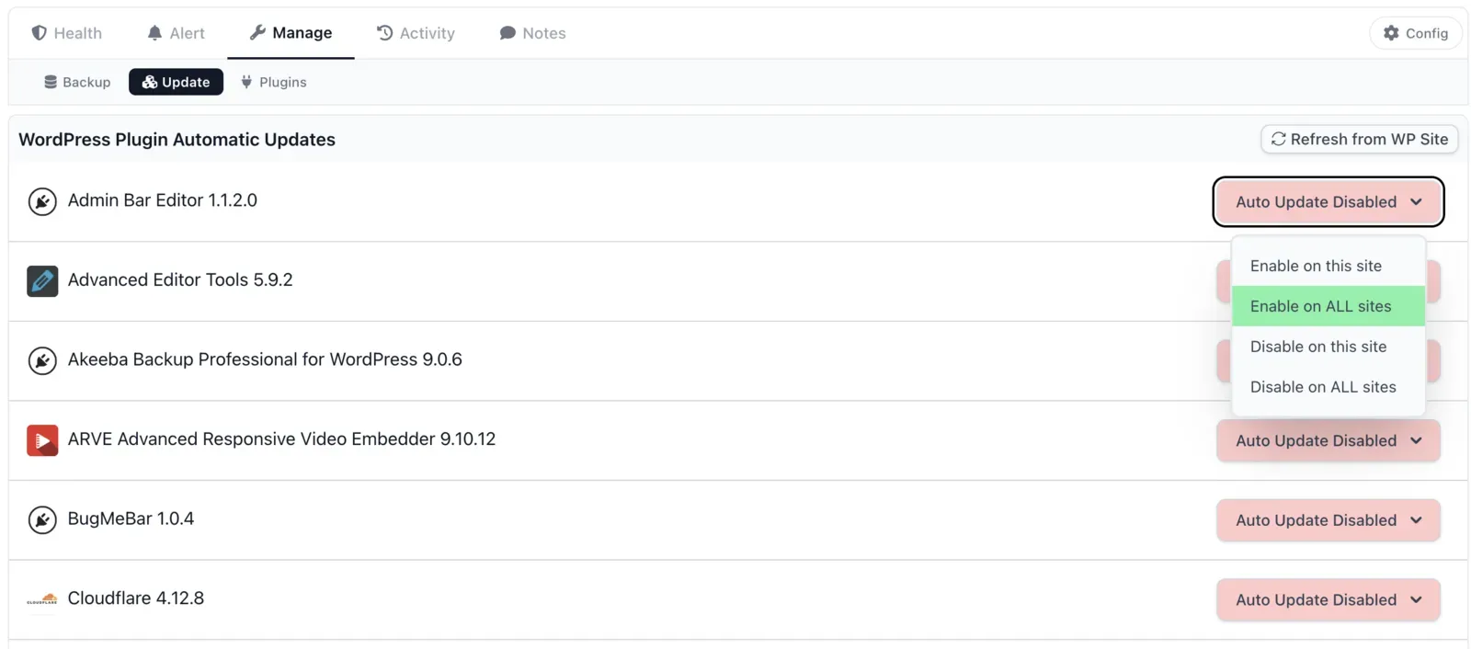Click the BugMeBar plugin icon

click(x=42, y=519)
